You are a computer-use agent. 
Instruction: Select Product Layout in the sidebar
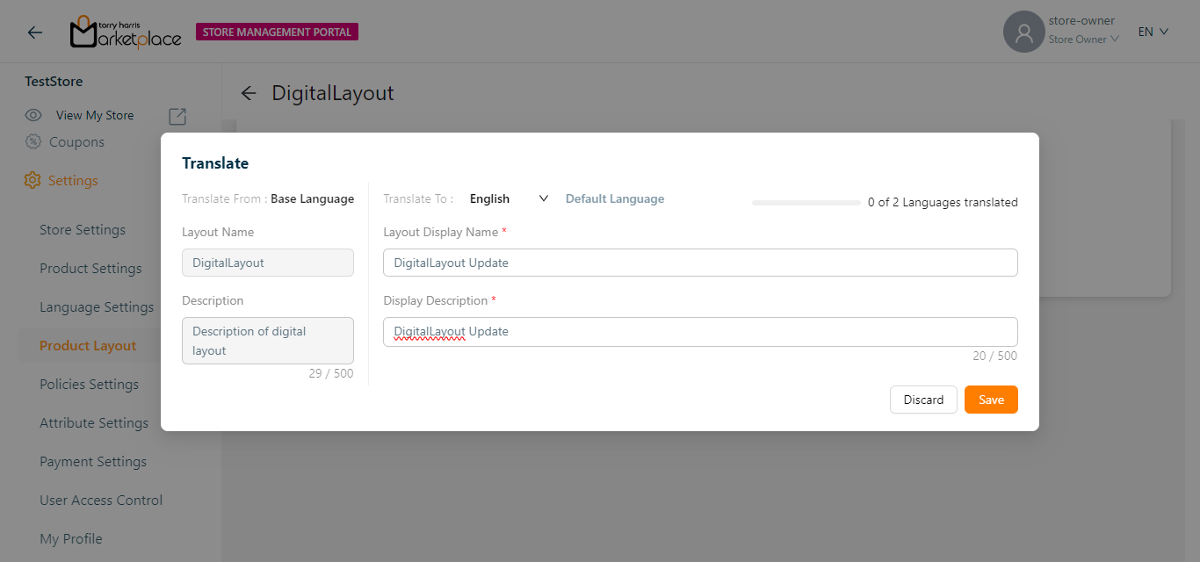(88, 346)
